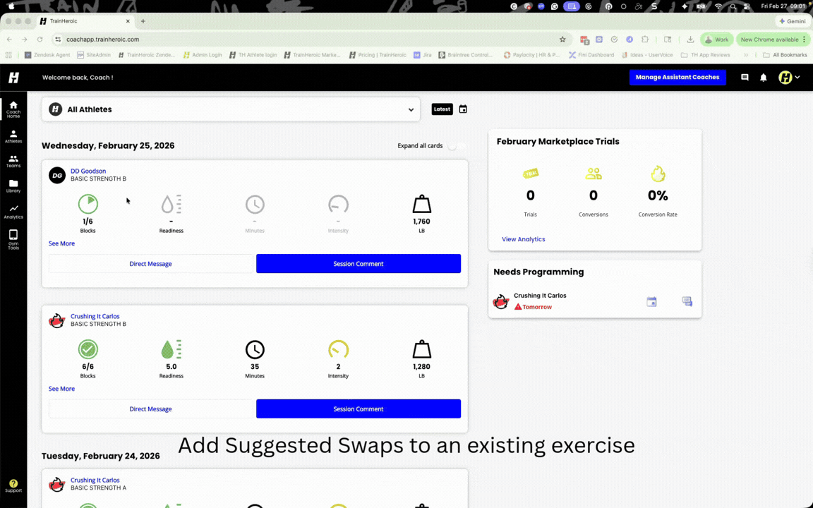Add Session Comment for DD Goodson

point(359,263)
